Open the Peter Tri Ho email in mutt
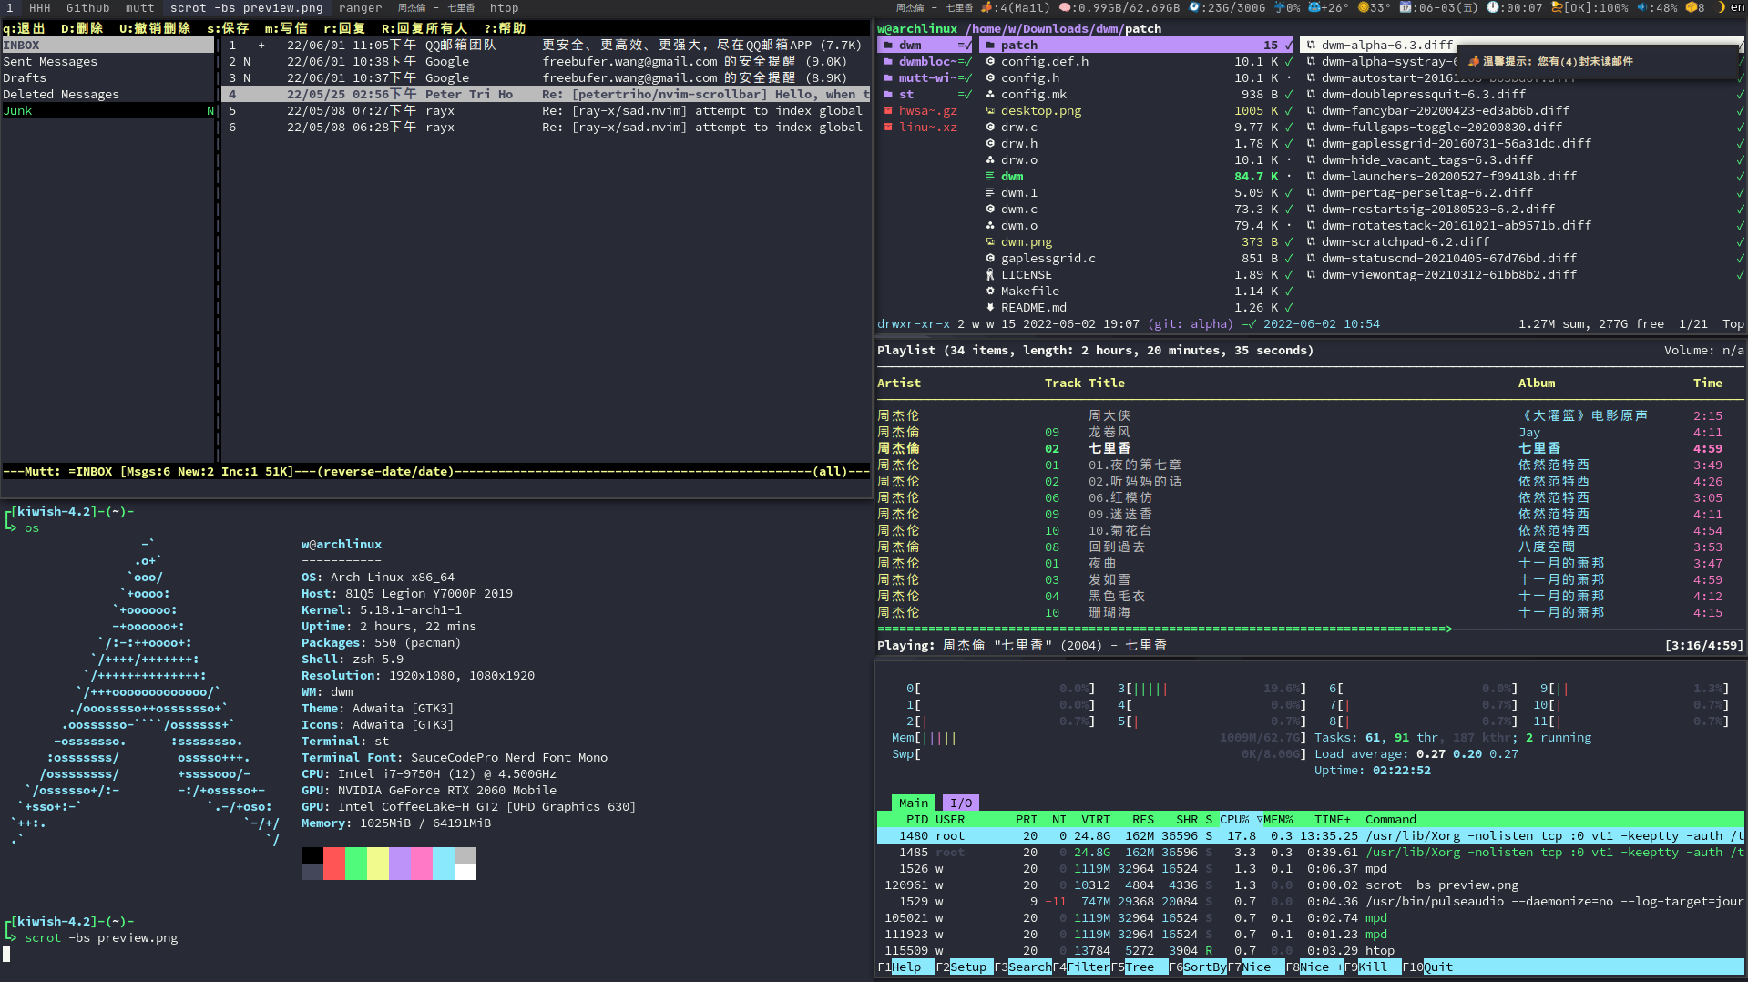This screenshot has height=982, width=1748. (546, 94)
